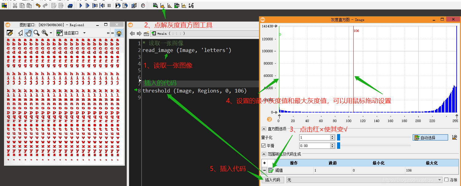Click the Copy icon in main toolbar
This screenshot has width=461, height=186.
(22, 6)
